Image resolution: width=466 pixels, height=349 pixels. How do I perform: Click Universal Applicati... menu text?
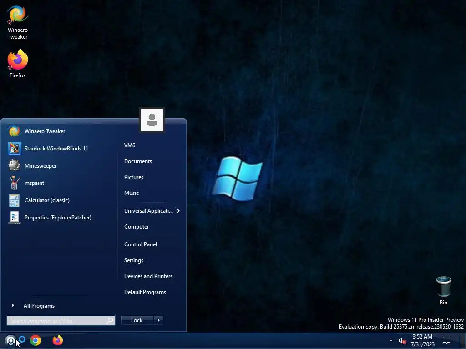pyautogui.click(x=148, y=211)
